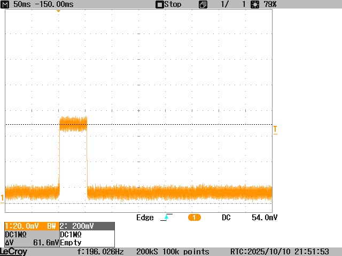The width and height of the screenshot is (342, 256).
Task: Click the channel 1 ground marker on left
Action: (2, 199)
